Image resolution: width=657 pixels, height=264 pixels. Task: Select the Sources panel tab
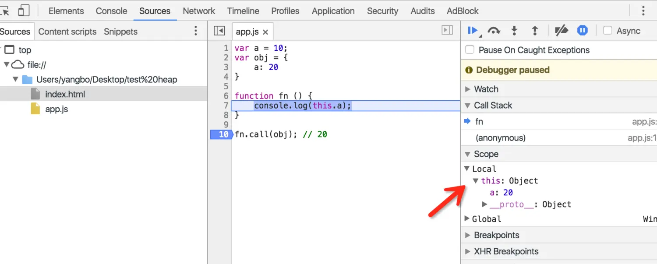click(x=155, y=11)
